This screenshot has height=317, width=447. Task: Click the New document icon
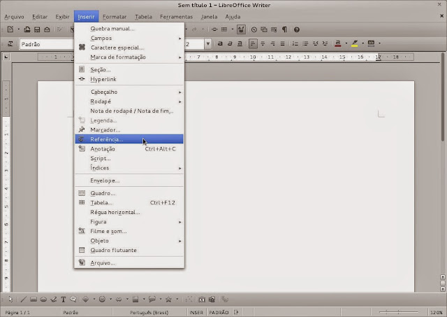pyautogui.click(x=10, y=29)
